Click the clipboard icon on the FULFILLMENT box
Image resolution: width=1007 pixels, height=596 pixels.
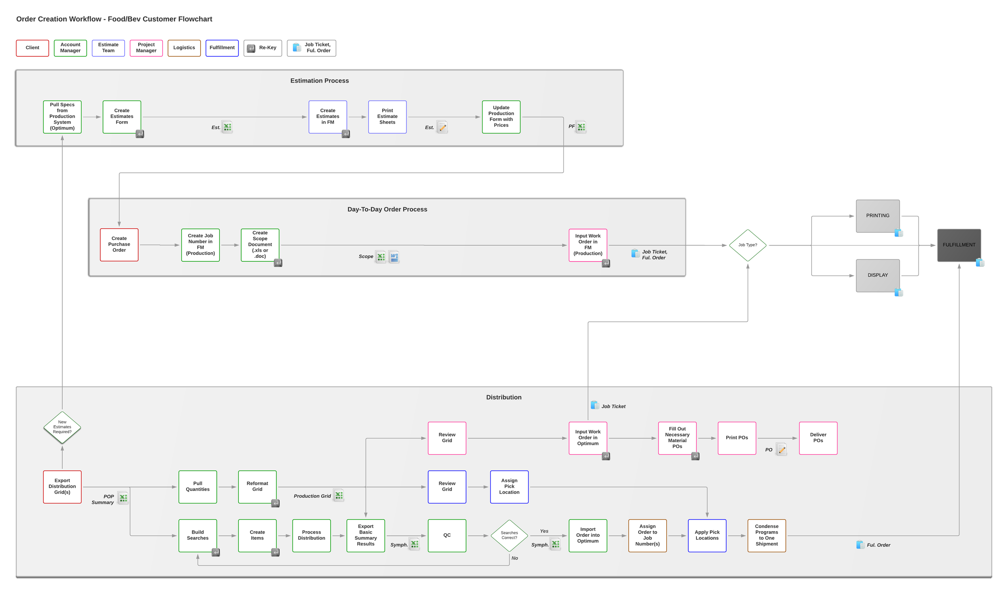pyautogui.click(x=980, y=263)
